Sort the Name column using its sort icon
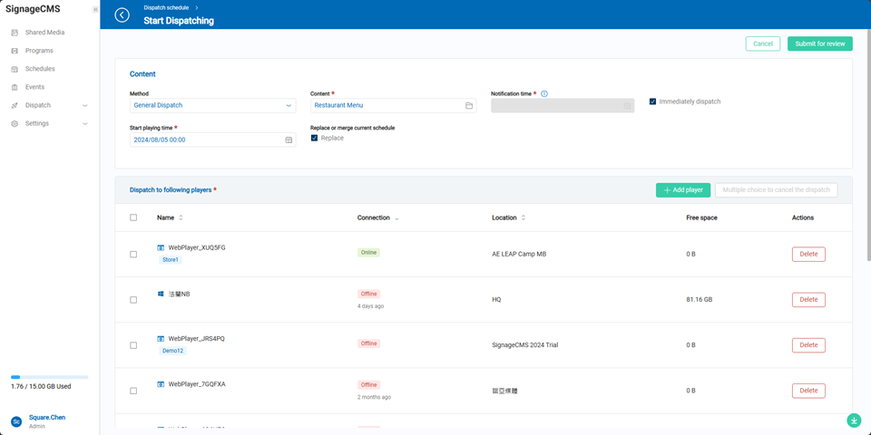The height and width of the screenshot is (435, 871). point(181,217)
